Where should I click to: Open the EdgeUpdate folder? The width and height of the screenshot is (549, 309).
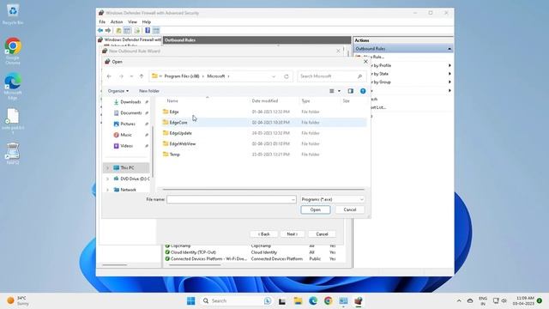(x=181, y=133)
